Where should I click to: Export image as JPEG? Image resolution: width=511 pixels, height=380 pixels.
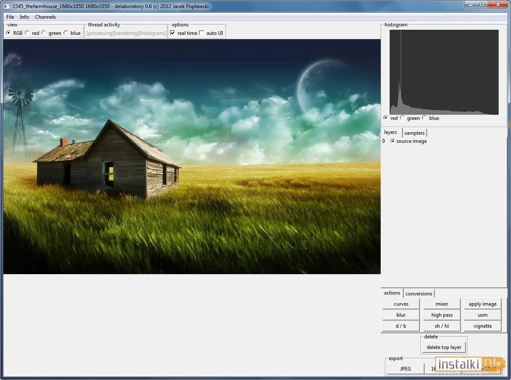[405, 369]
